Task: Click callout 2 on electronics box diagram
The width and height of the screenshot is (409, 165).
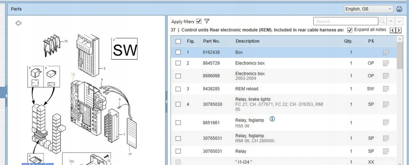Action: click(104, 69)
